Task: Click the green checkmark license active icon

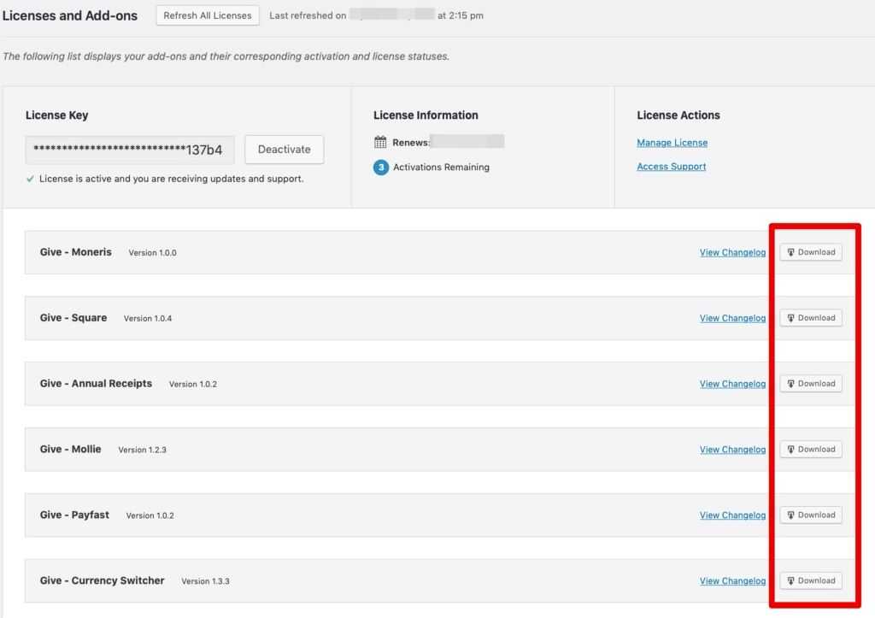Action: [30, 179]
